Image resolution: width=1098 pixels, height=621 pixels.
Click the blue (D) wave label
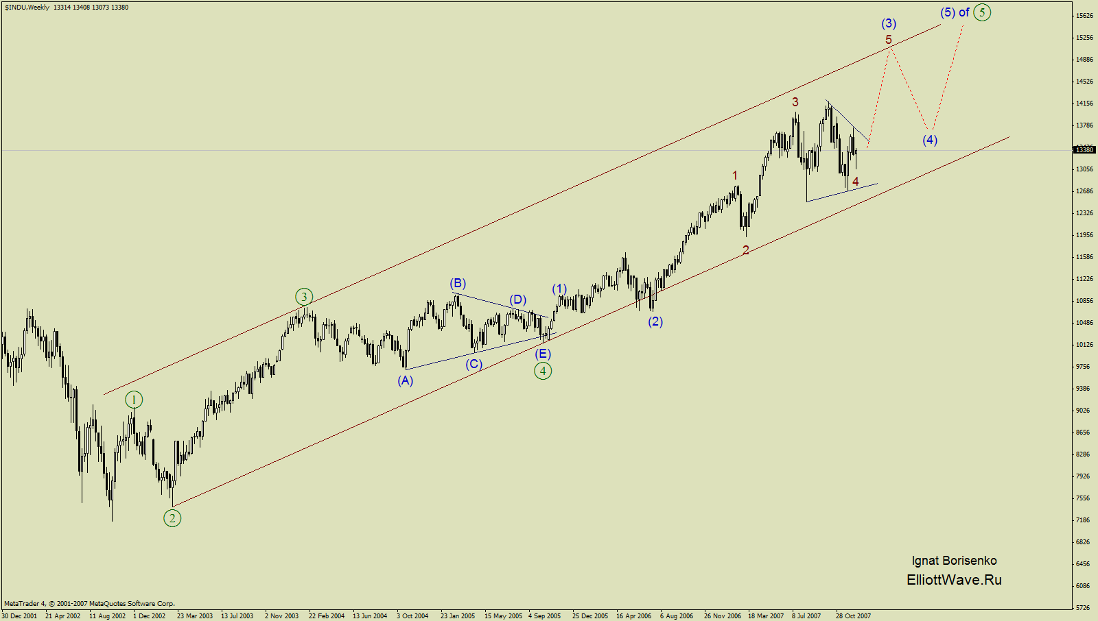tap(517, 300)
